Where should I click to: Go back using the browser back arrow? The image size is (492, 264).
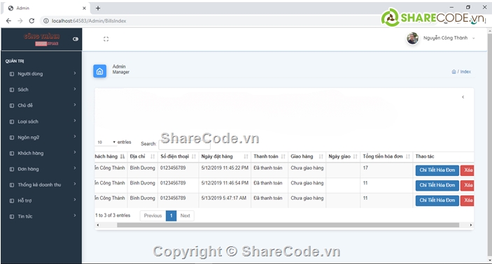[8, 21]
